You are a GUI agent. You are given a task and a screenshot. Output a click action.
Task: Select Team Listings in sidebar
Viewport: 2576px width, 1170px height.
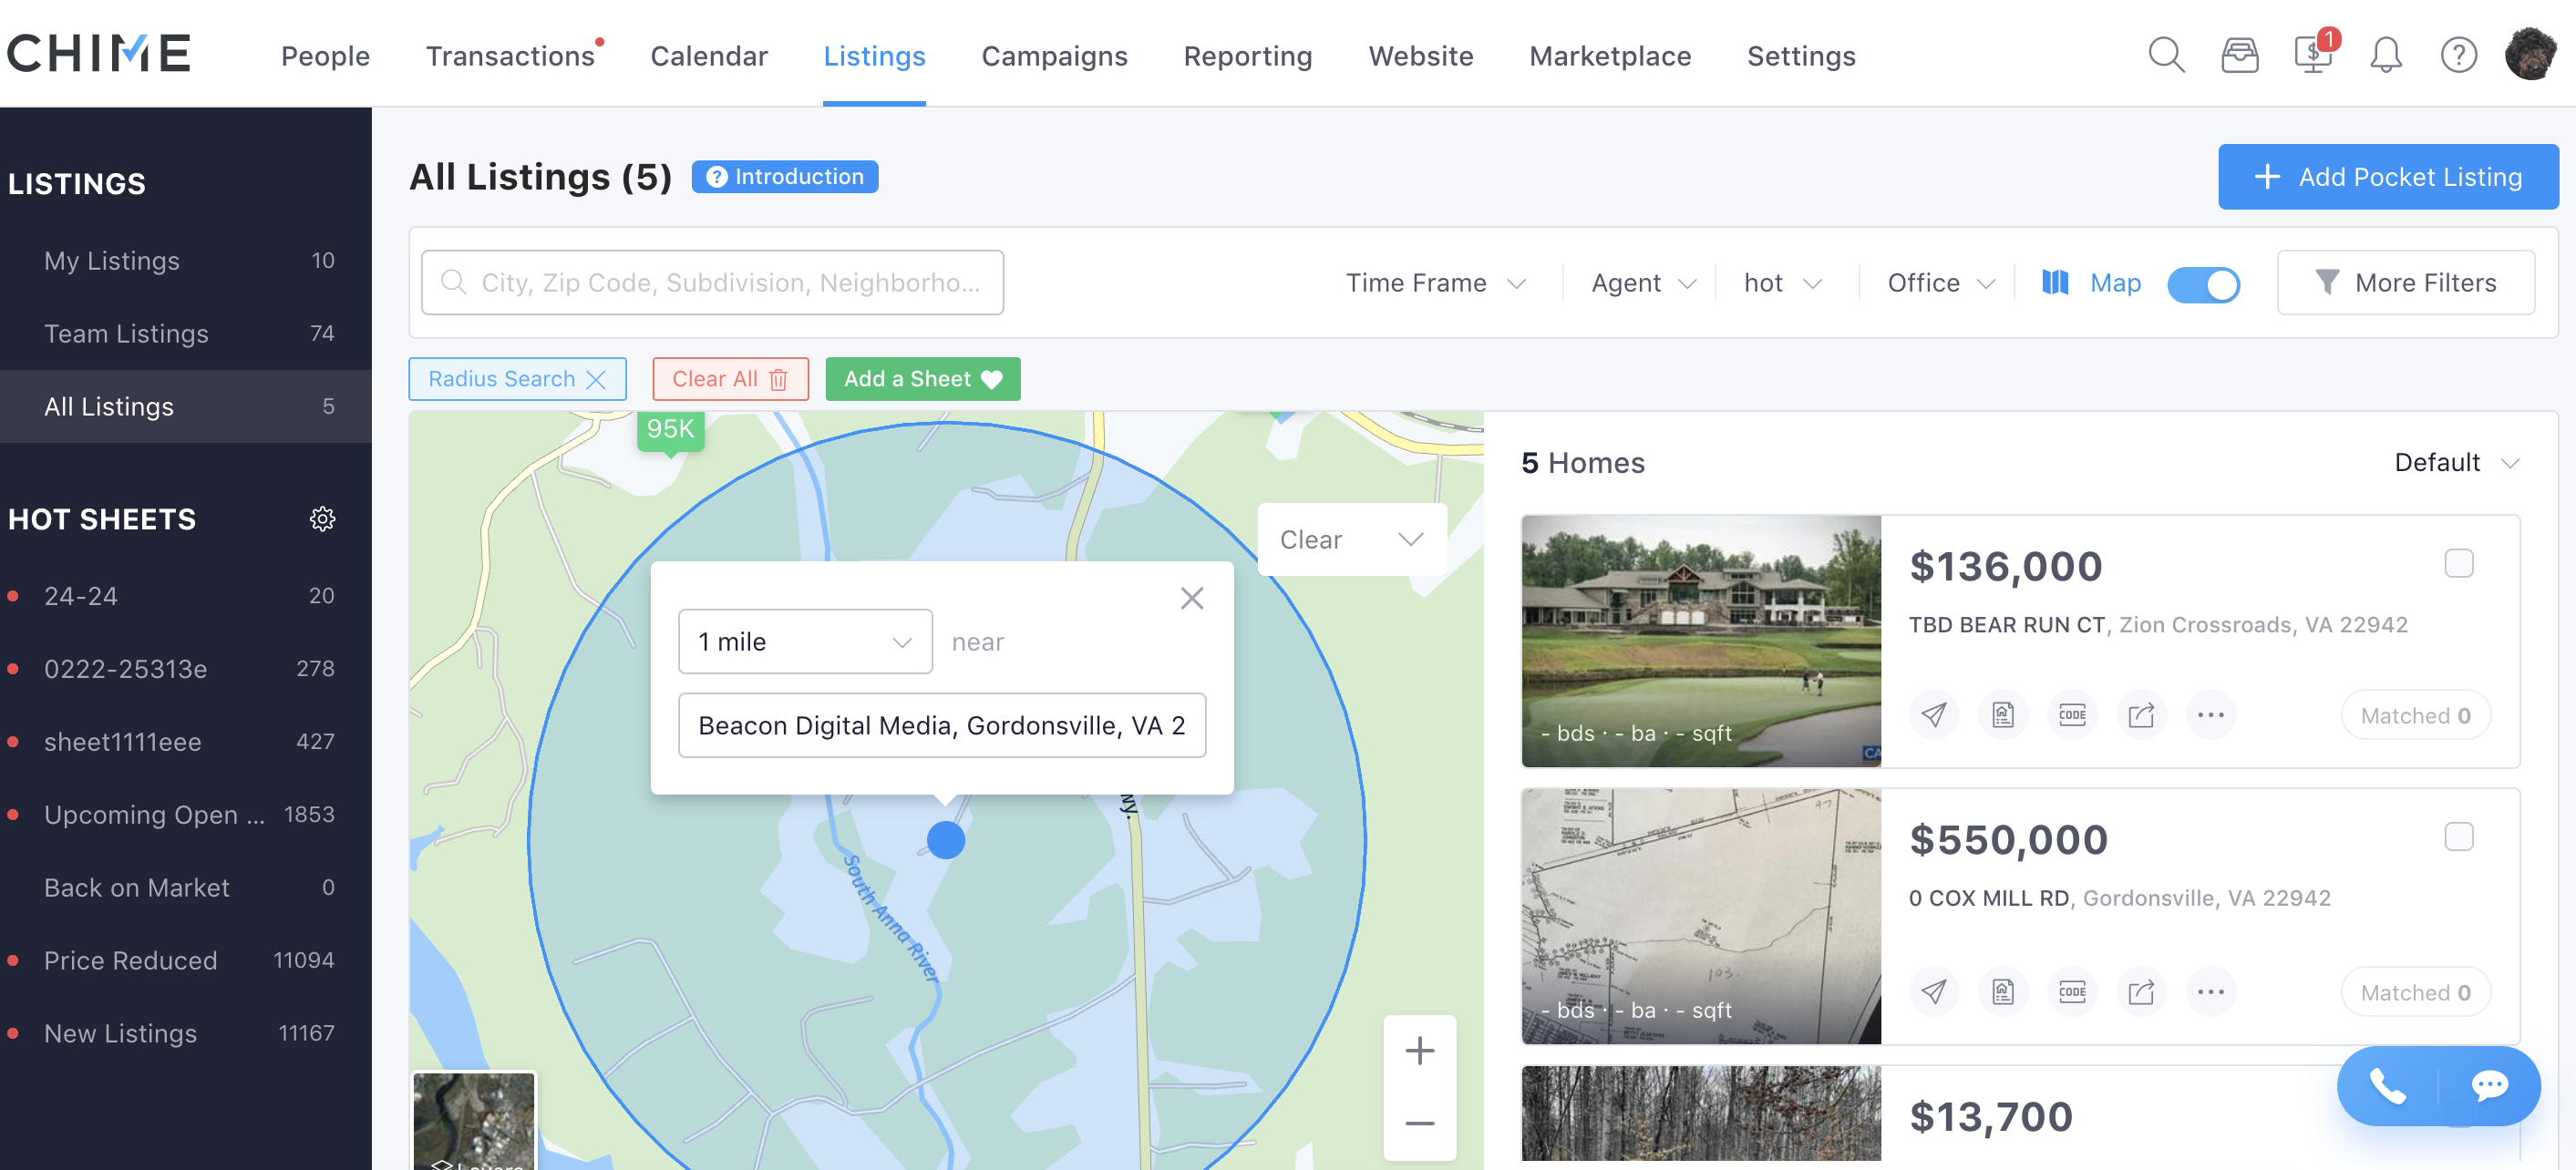pos(126,334)
